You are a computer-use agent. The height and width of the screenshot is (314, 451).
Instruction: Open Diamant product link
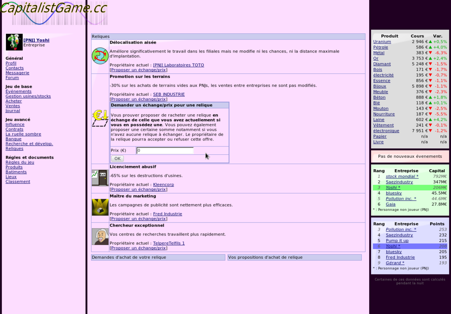pos(382,64)
